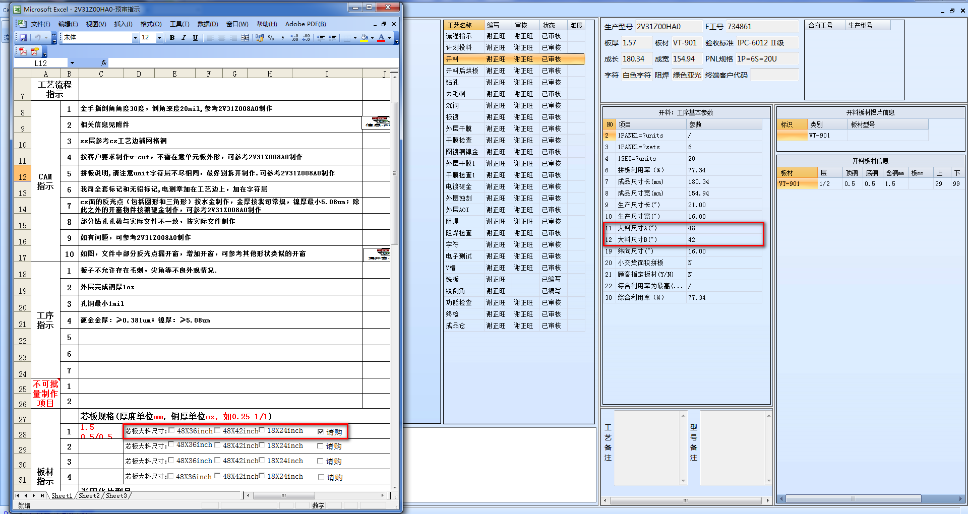Toggle underline formatting

tap(195, 38)
